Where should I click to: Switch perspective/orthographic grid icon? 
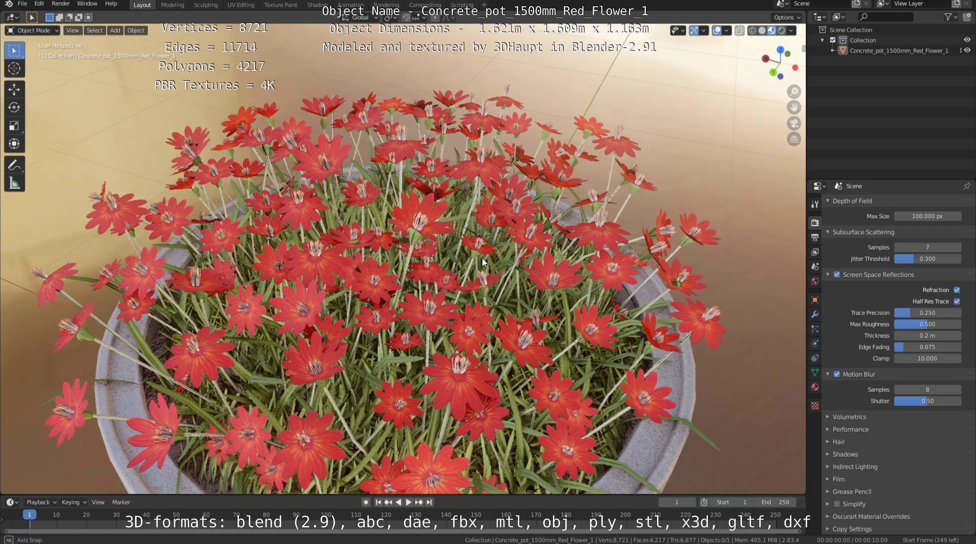794,139
